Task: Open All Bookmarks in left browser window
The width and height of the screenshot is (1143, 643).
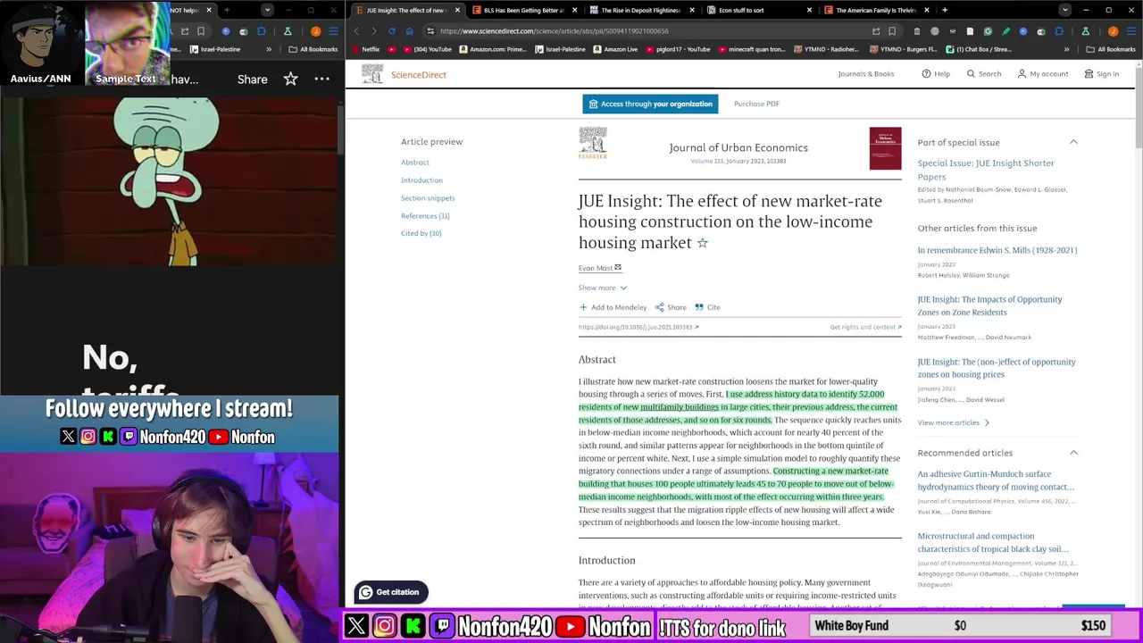Action: (313, 49)
